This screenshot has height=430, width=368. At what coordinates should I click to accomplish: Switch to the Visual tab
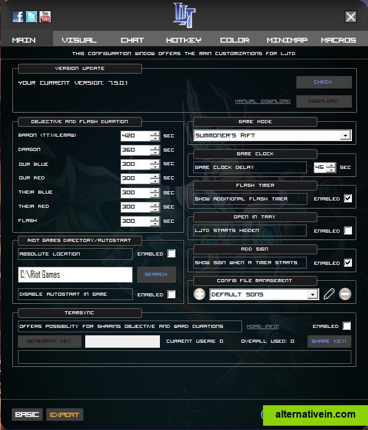[x=79, y=40]
